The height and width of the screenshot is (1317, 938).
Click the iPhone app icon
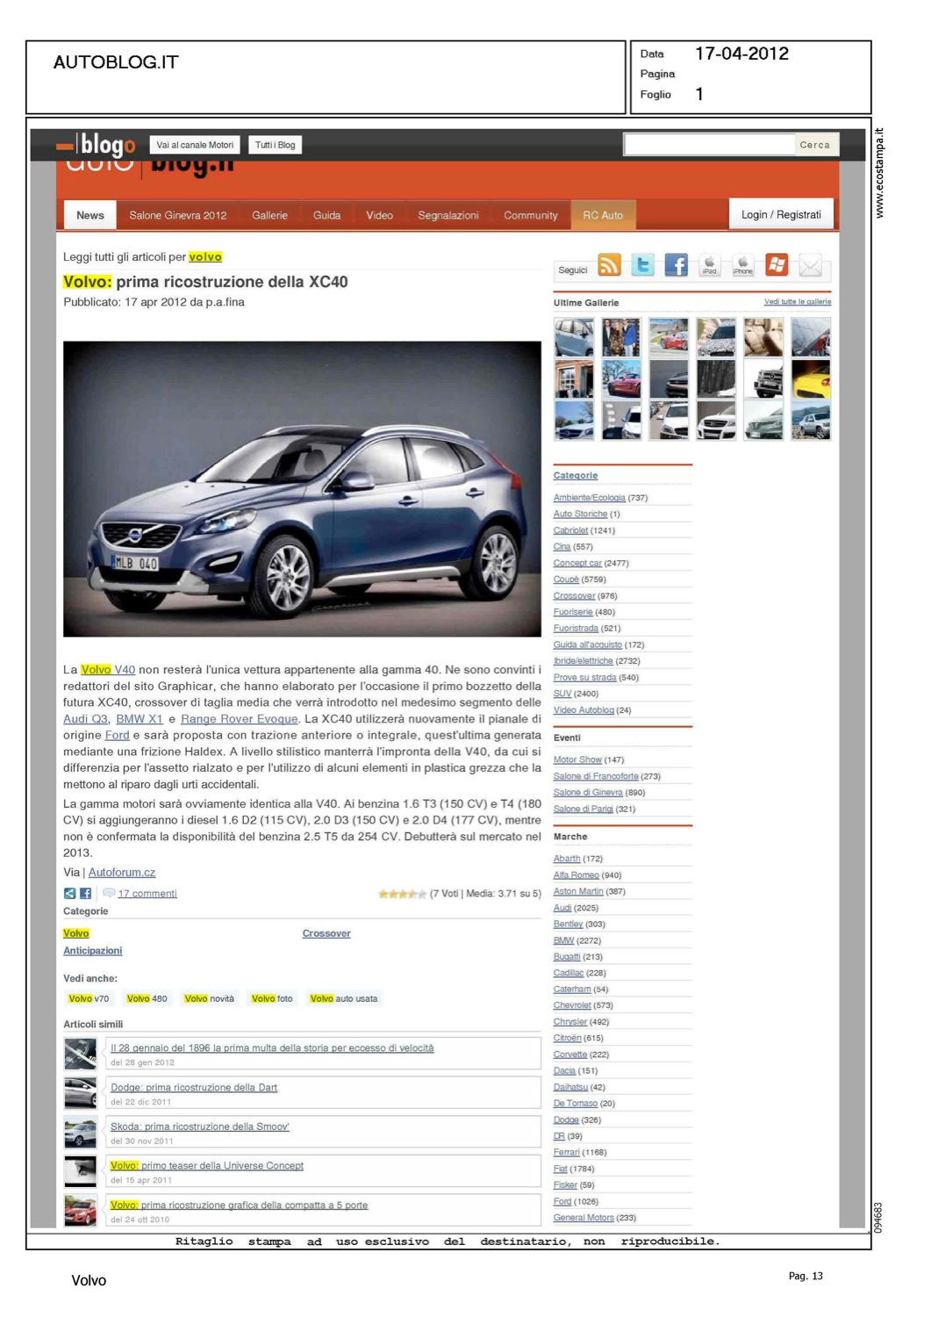(x=742, y=264)
